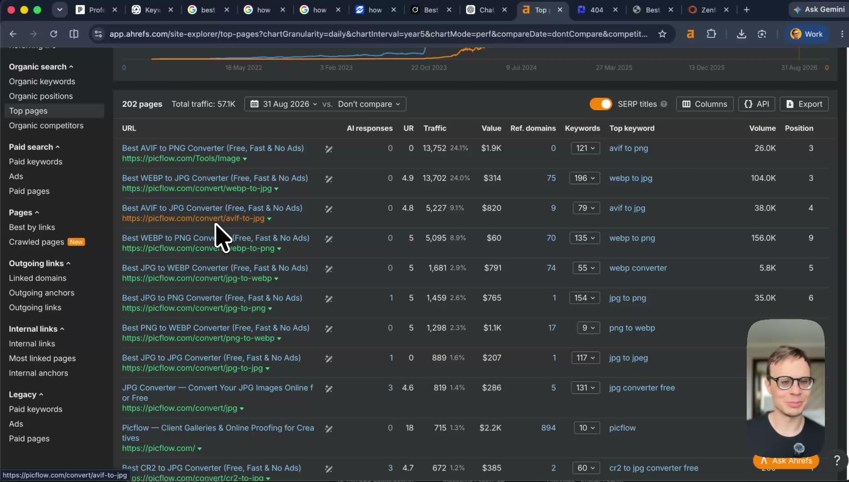Viewport: 849px width, 482px height.
Task: Open the avif to png keyword link
Action: (628, 148)
